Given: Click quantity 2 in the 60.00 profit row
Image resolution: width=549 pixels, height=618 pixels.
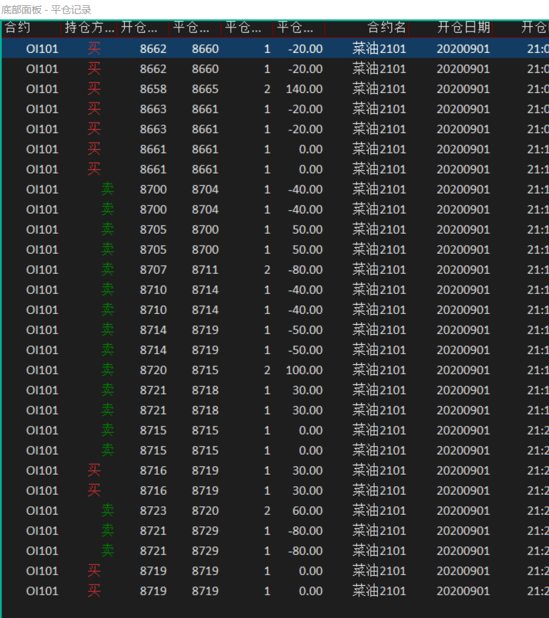Looking at the screenshot, I should point(267,511).
